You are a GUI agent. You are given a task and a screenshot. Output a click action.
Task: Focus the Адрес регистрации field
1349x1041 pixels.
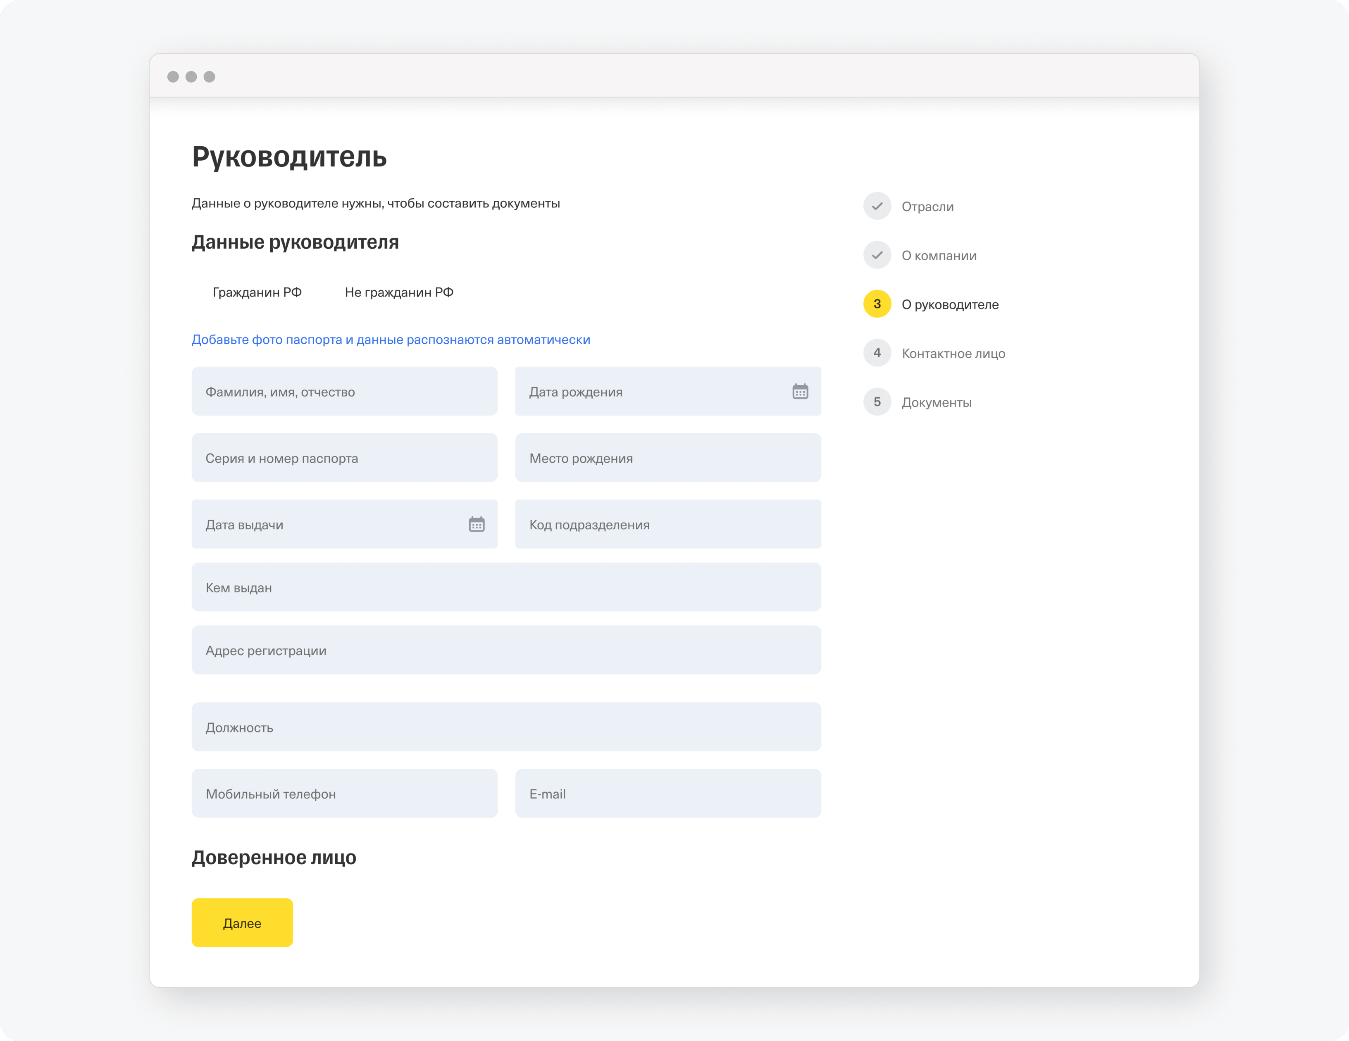pos(506,650)
